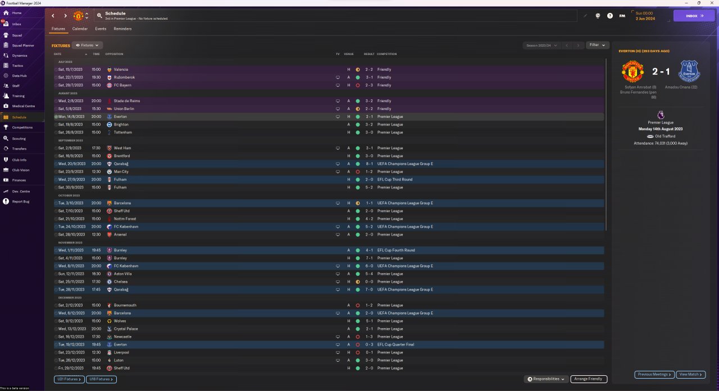Toggle the Stade de Reims row checkbox
Image resolution: width=719 pixels, height=391 pixels.
coord(56,101)
